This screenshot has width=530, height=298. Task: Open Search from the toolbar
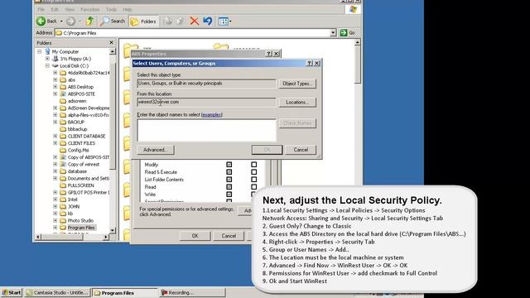(x=113, y=21)
